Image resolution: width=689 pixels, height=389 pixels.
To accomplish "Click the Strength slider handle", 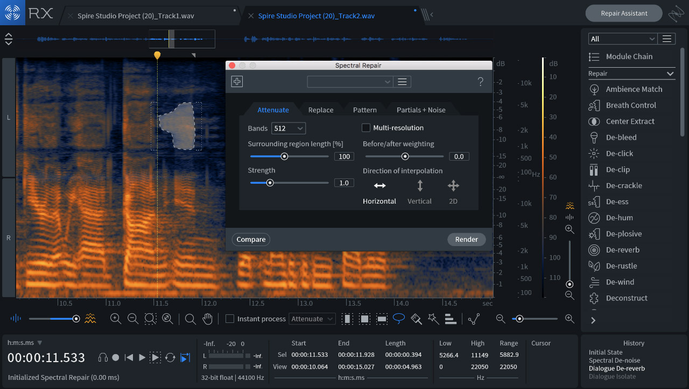I will point(270,183).
